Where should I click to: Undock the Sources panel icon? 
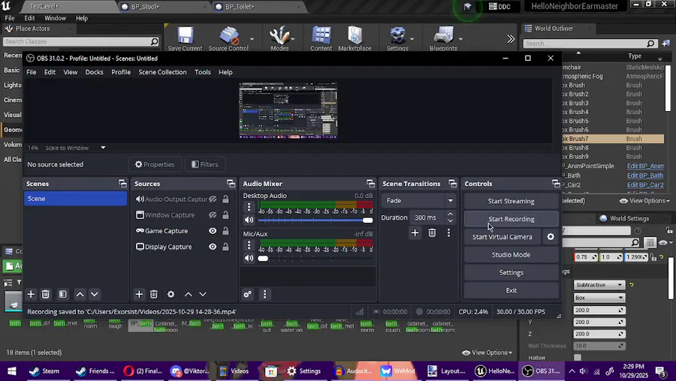(231, 184)
